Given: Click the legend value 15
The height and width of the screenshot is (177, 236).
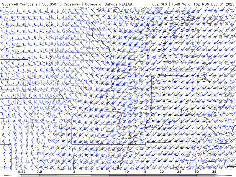Looking at the screenshot, I should [144, 172].
